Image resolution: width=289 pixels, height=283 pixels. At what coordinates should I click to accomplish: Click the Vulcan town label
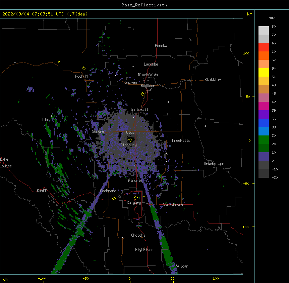tap(182, 266)
